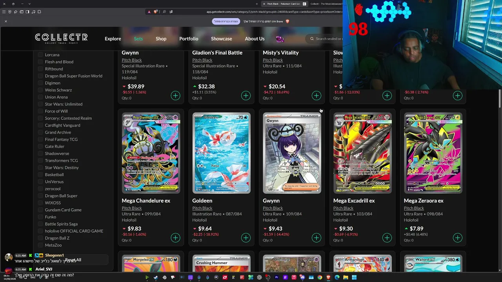Check the Flesh and Blood filter
This screenshot has height=282, width=502.
(40, 62)
